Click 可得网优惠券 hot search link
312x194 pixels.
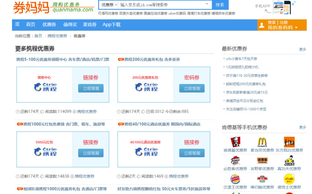[108, 13]
